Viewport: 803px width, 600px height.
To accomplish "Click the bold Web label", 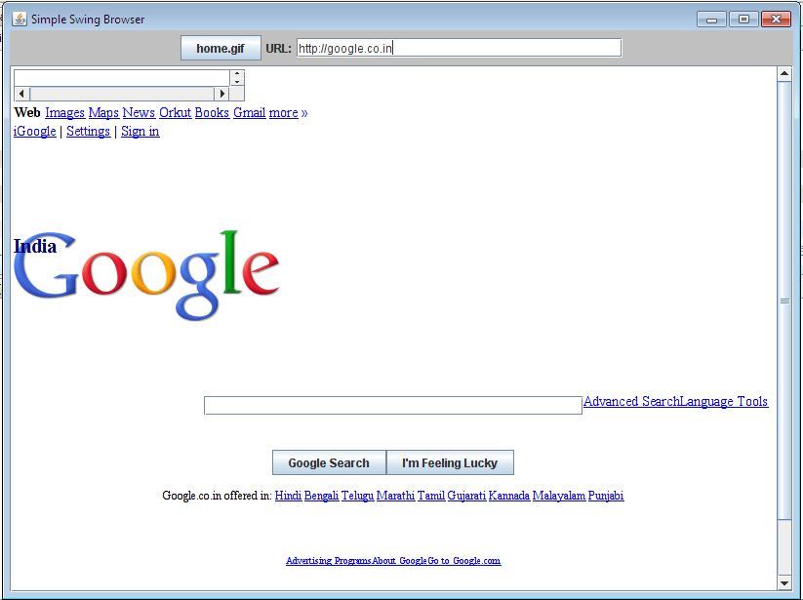I will 27,112.
